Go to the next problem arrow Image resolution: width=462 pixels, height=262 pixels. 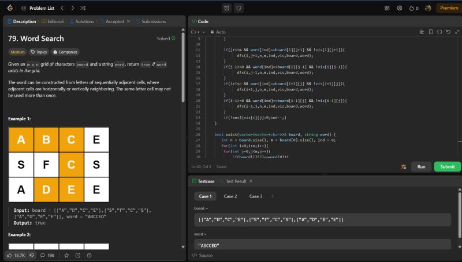[72, 8]
